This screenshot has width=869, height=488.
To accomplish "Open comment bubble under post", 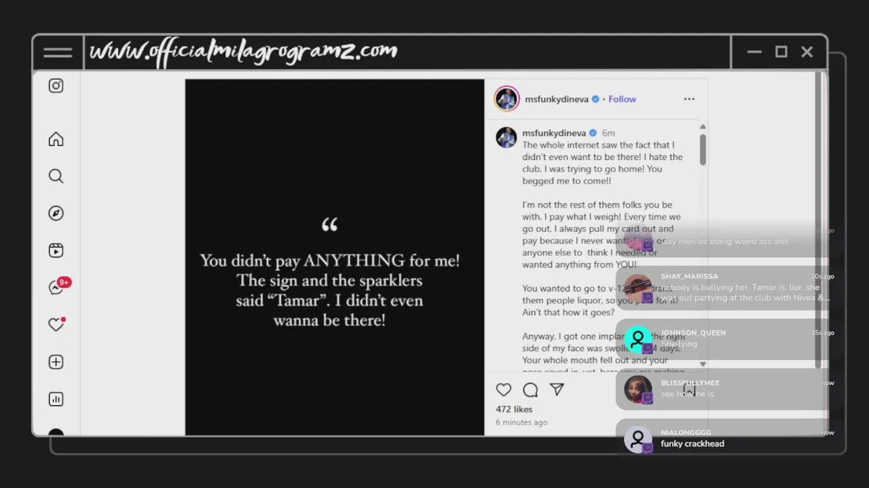I will coord(530,390).
